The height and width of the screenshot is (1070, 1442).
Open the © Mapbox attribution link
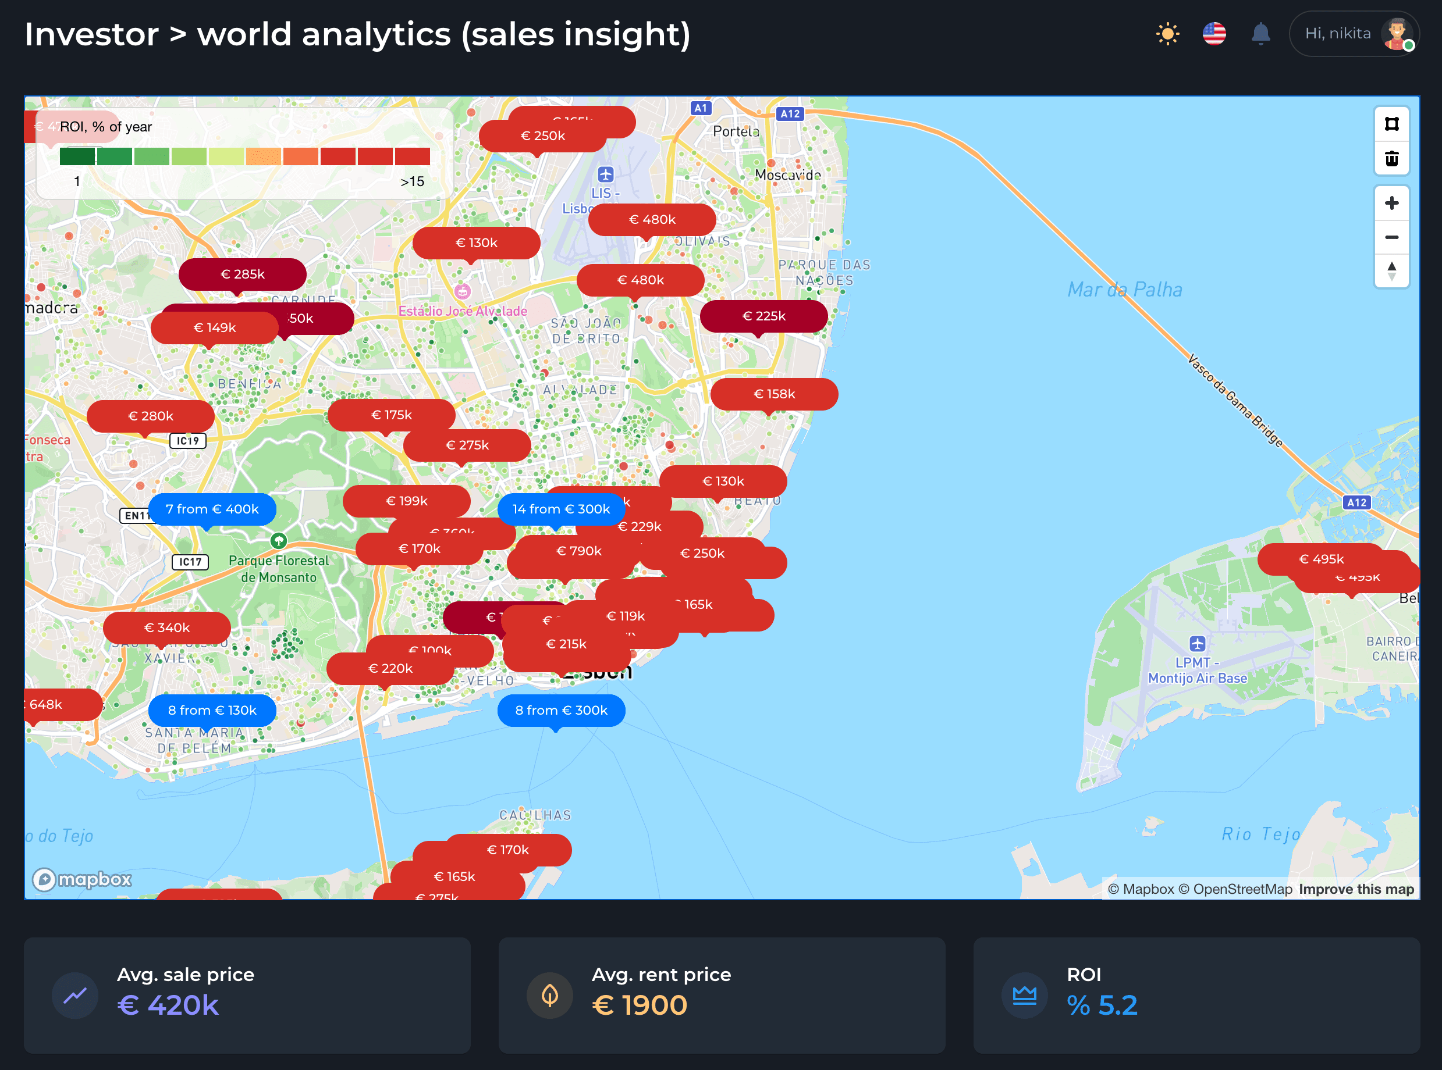(1141, 889)
